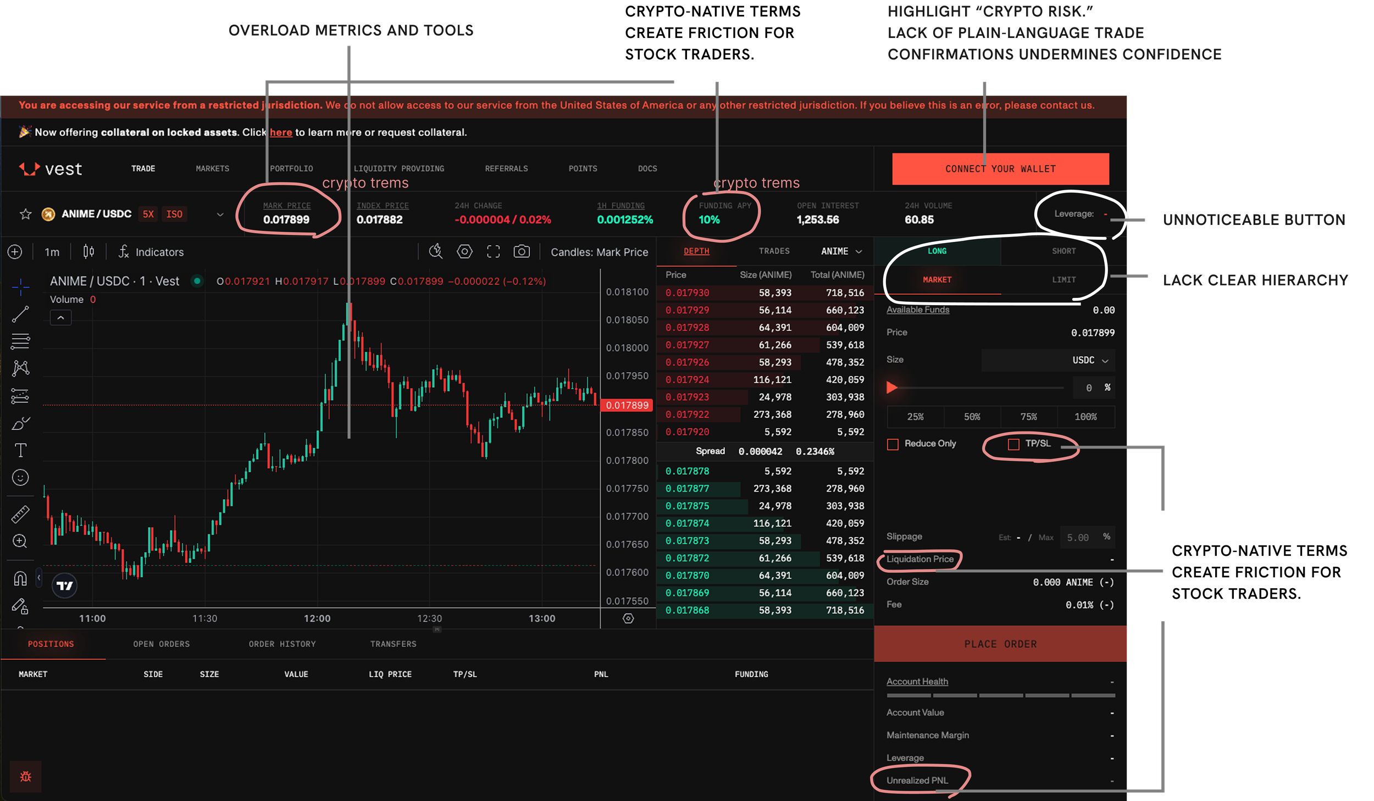
Task: Open chart settings hexagon icon
Action: pos(464,252)
